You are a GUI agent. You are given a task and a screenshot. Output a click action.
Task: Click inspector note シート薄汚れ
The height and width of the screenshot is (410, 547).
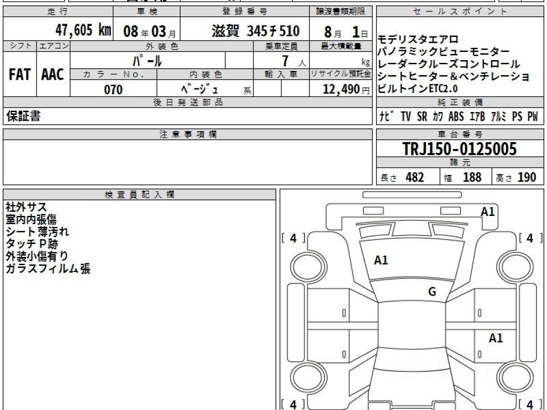coord(37,232)
